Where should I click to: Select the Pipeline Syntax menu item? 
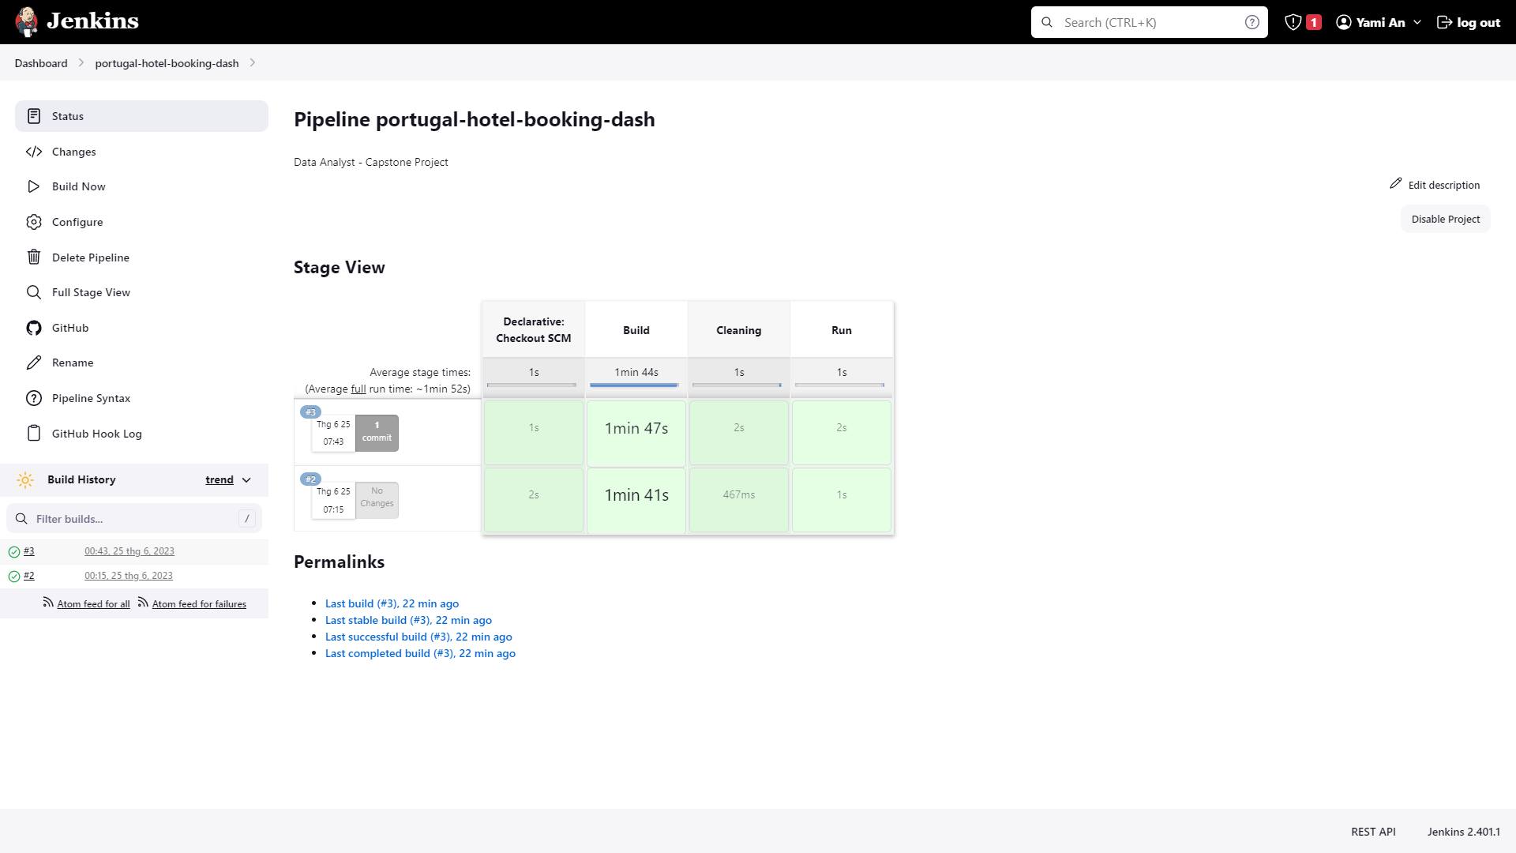point(92,398)
